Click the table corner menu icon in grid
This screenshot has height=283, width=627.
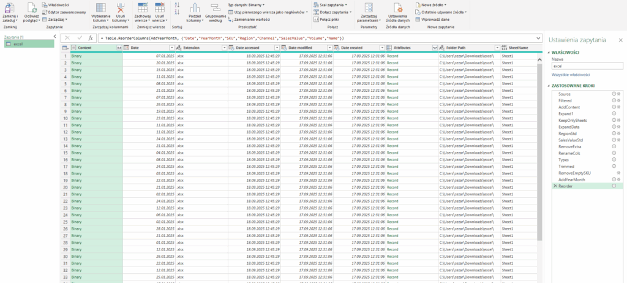pos(65,48)
